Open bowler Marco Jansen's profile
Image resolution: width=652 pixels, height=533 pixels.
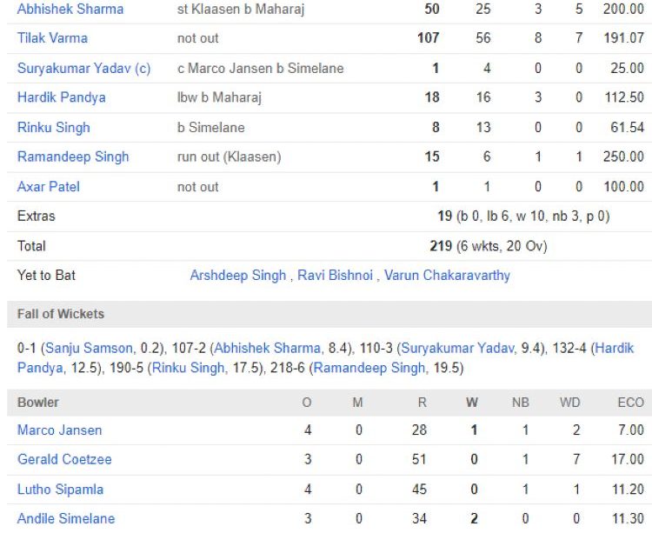pos(59,430)
